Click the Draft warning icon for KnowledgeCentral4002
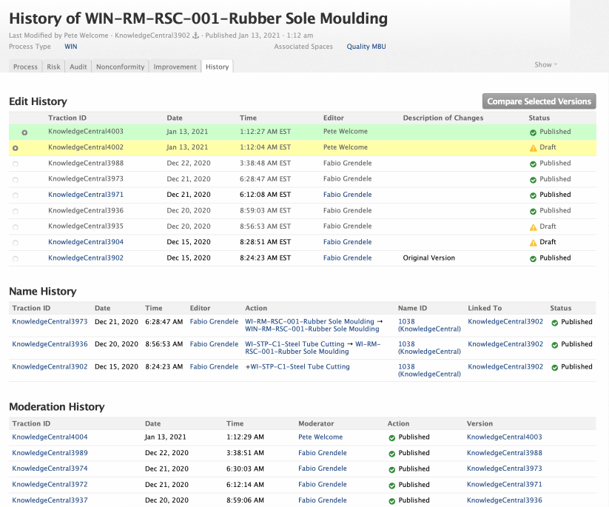Viewport: 609px width, 507px height. (533, 148)
